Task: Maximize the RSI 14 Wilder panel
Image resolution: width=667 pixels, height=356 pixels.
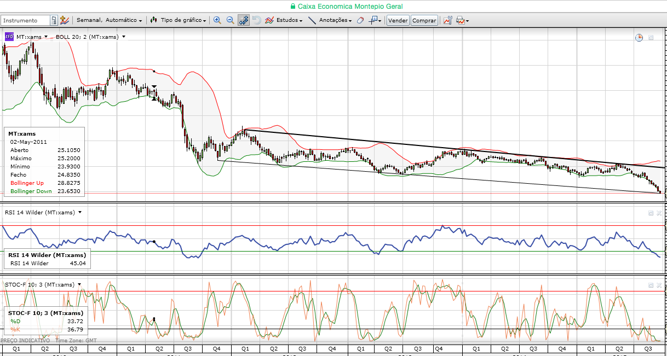Action: click(x=651, y=213)
